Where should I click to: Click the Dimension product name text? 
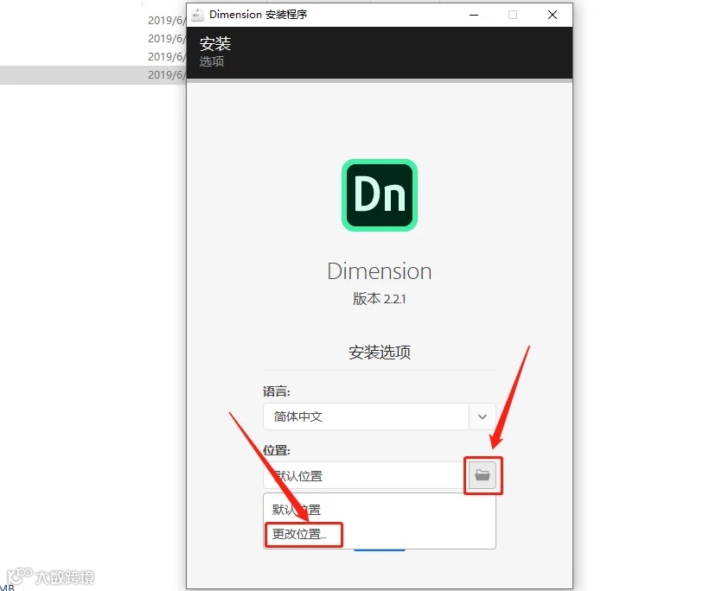[380, 271]
